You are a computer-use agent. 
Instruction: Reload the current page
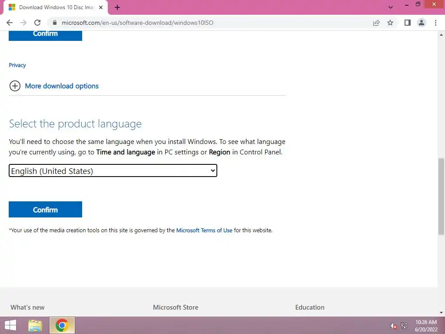[37, 23]
